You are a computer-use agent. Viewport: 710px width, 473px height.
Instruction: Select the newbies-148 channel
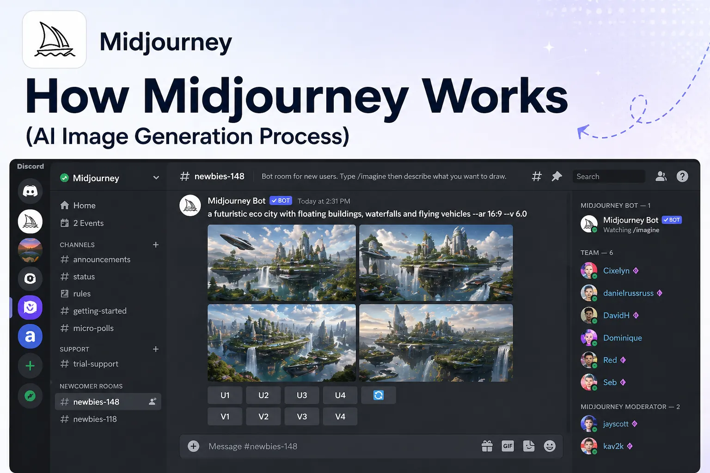108,401
